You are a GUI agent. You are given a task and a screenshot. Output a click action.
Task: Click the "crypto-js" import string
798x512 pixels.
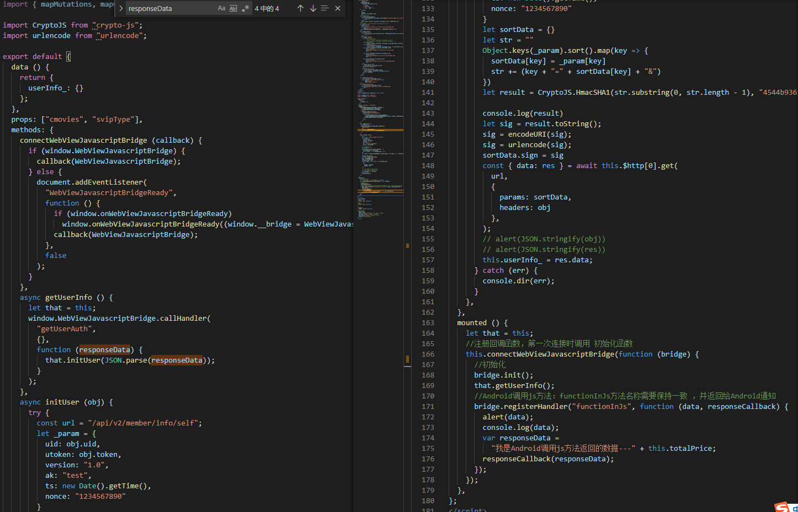click(118, 25)
